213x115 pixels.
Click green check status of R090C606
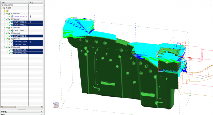click(x=7, y=47)
